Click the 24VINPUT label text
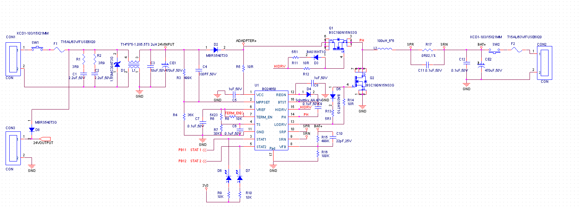 pyautogui.click(x=166, y=44)
